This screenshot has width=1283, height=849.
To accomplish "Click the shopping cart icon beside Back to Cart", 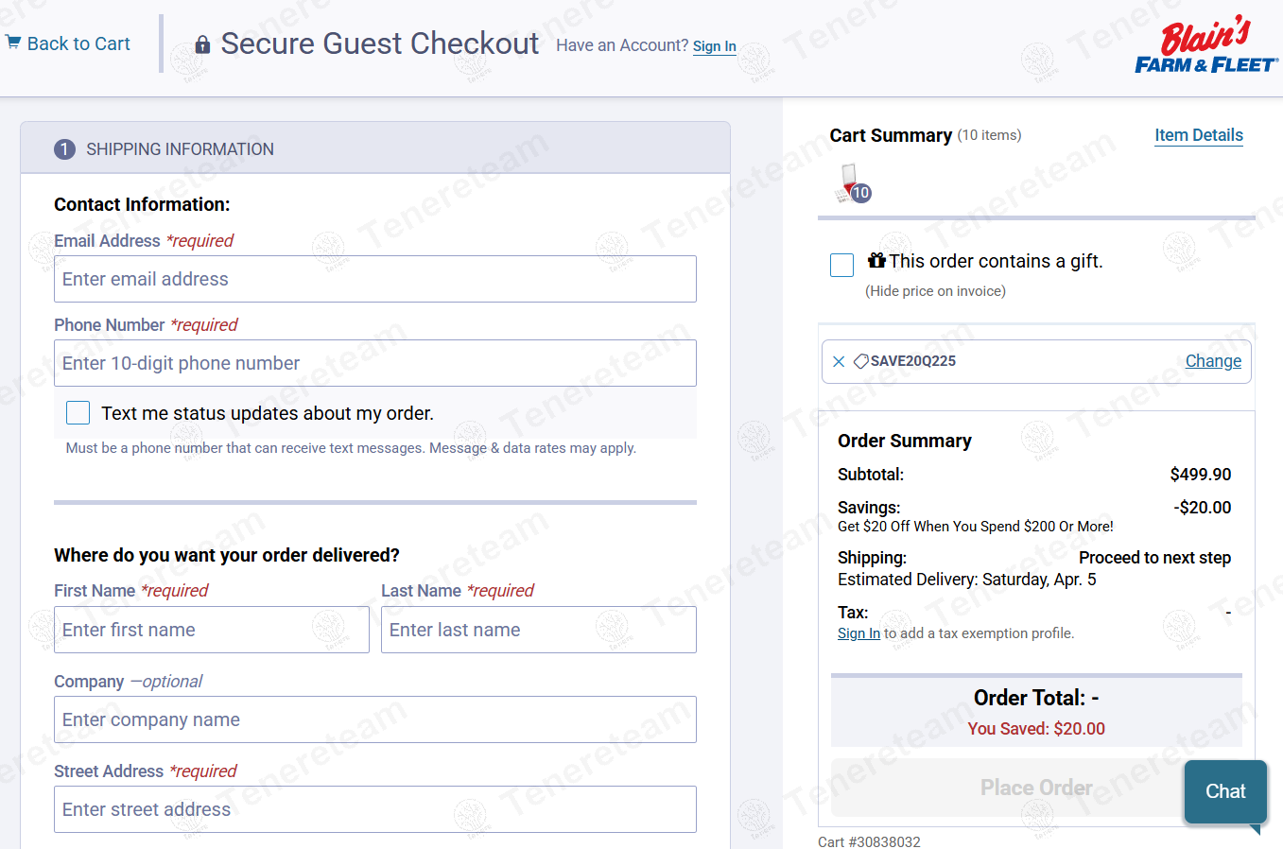I will click(13, 43).
